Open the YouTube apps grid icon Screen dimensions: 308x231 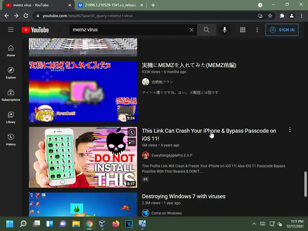[243, 30]
